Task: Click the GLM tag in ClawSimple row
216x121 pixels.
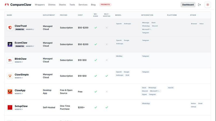Action: (127, 75)
